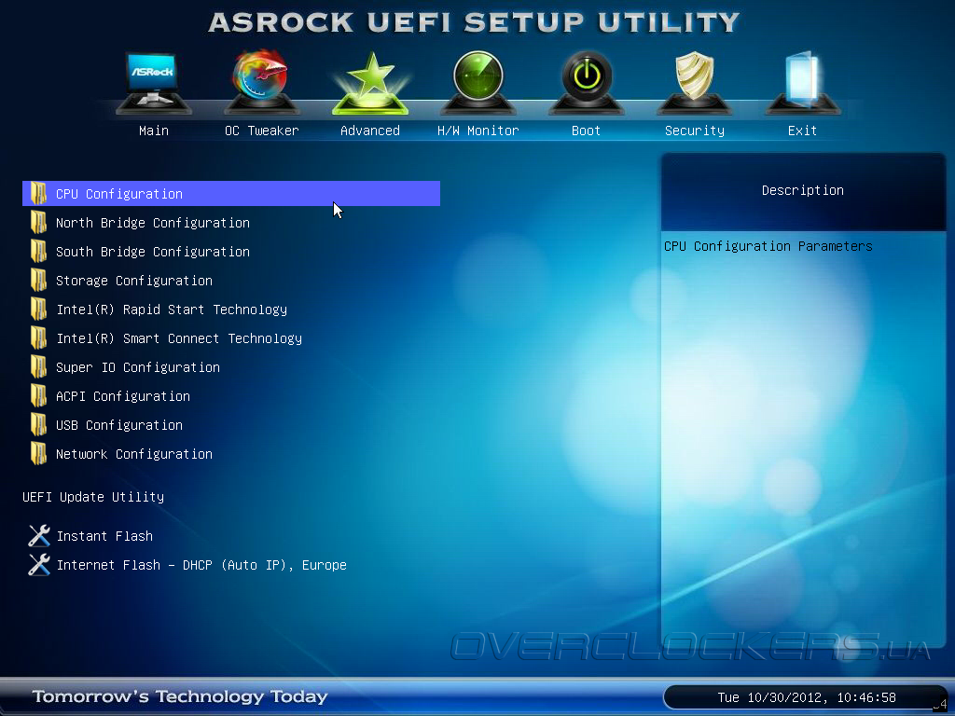Launch Instant Flash utility
The height and width of the screenshot is (716, 955).
tap(104, 536)
